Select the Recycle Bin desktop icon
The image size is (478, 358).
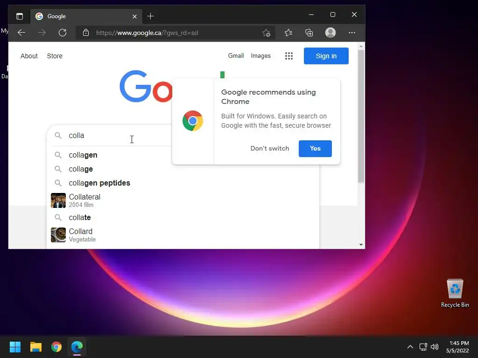point(455,293)
